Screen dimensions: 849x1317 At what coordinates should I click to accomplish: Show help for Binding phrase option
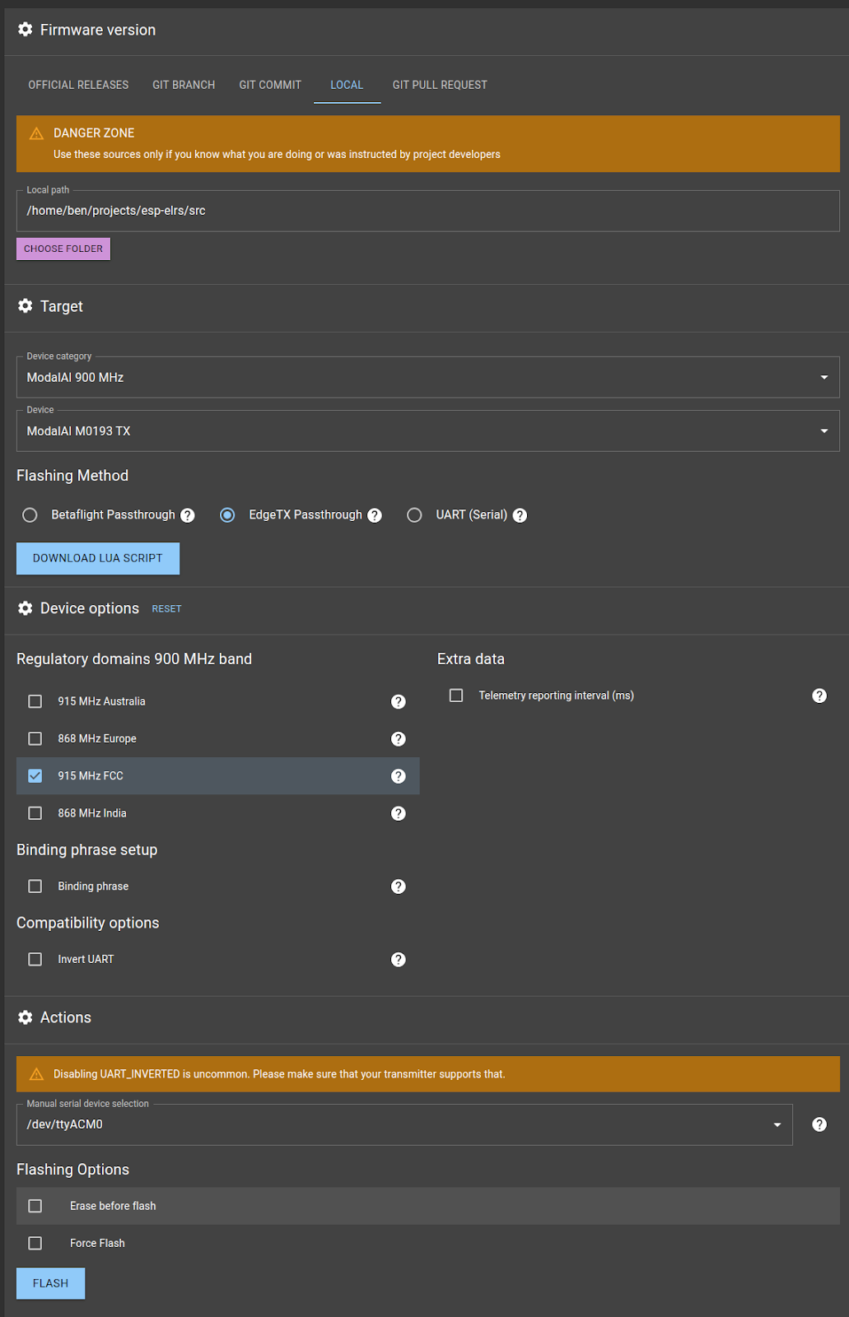399,887
